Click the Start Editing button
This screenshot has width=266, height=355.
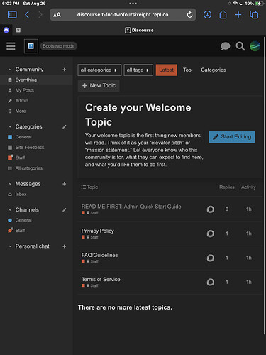[x=232, y=136]
